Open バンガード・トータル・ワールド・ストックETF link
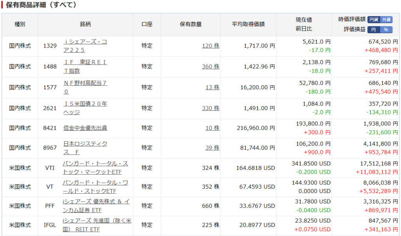The image size is (401, 236). pyautogui.click(x=95, y=187)
